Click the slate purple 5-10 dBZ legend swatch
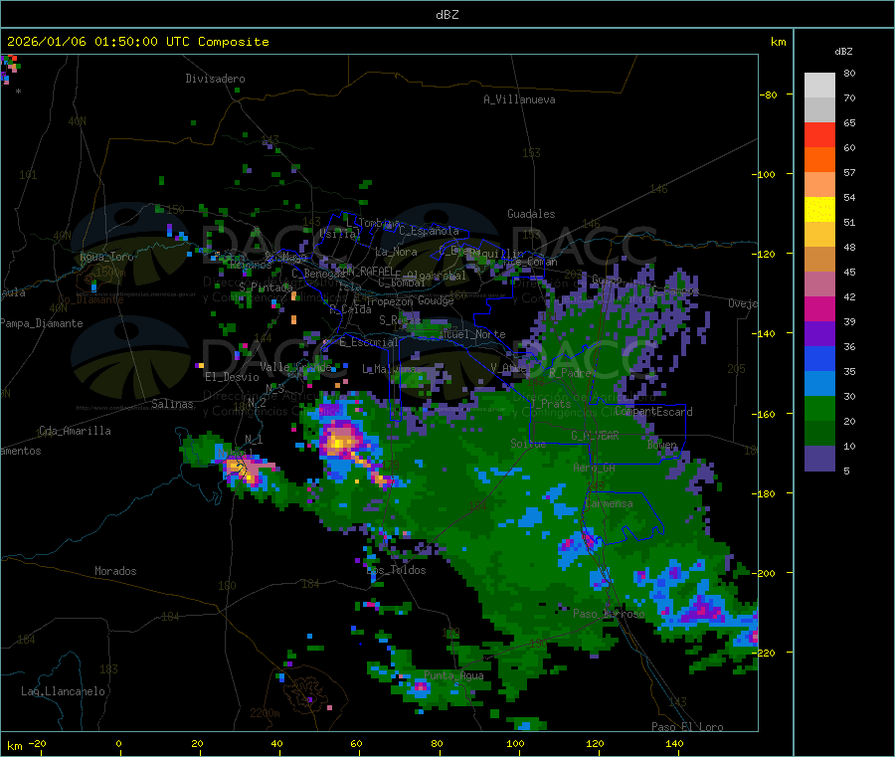The image size is (895, 757). (819, 458)
